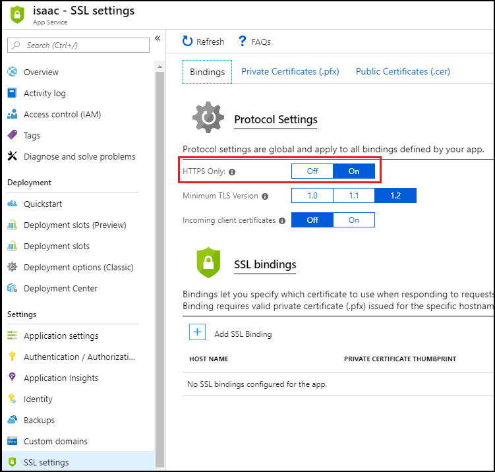This screenshot has width=495, height=472.
Task: Click the Deployment slots (Preview) icon
Action: coord(12,225)
